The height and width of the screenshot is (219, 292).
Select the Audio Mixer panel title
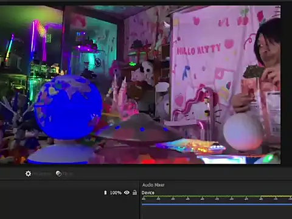click(153, 185)
